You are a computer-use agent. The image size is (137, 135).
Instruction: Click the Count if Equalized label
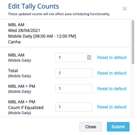click(26, 107)
